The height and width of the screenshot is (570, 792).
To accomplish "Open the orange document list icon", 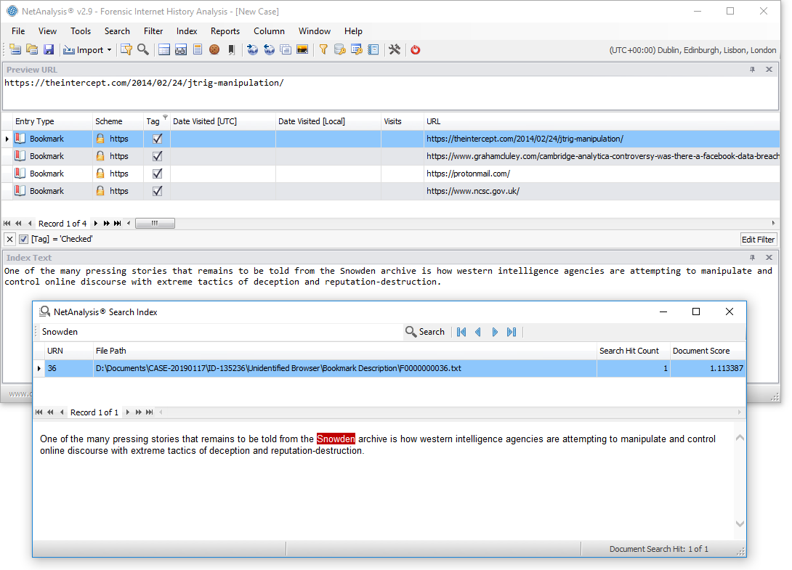I will click(x=198, y=49).
